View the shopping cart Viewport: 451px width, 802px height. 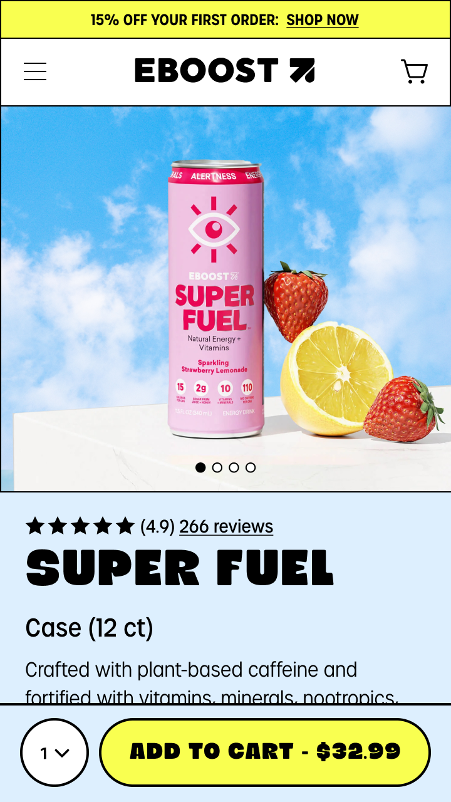[414, 71]
